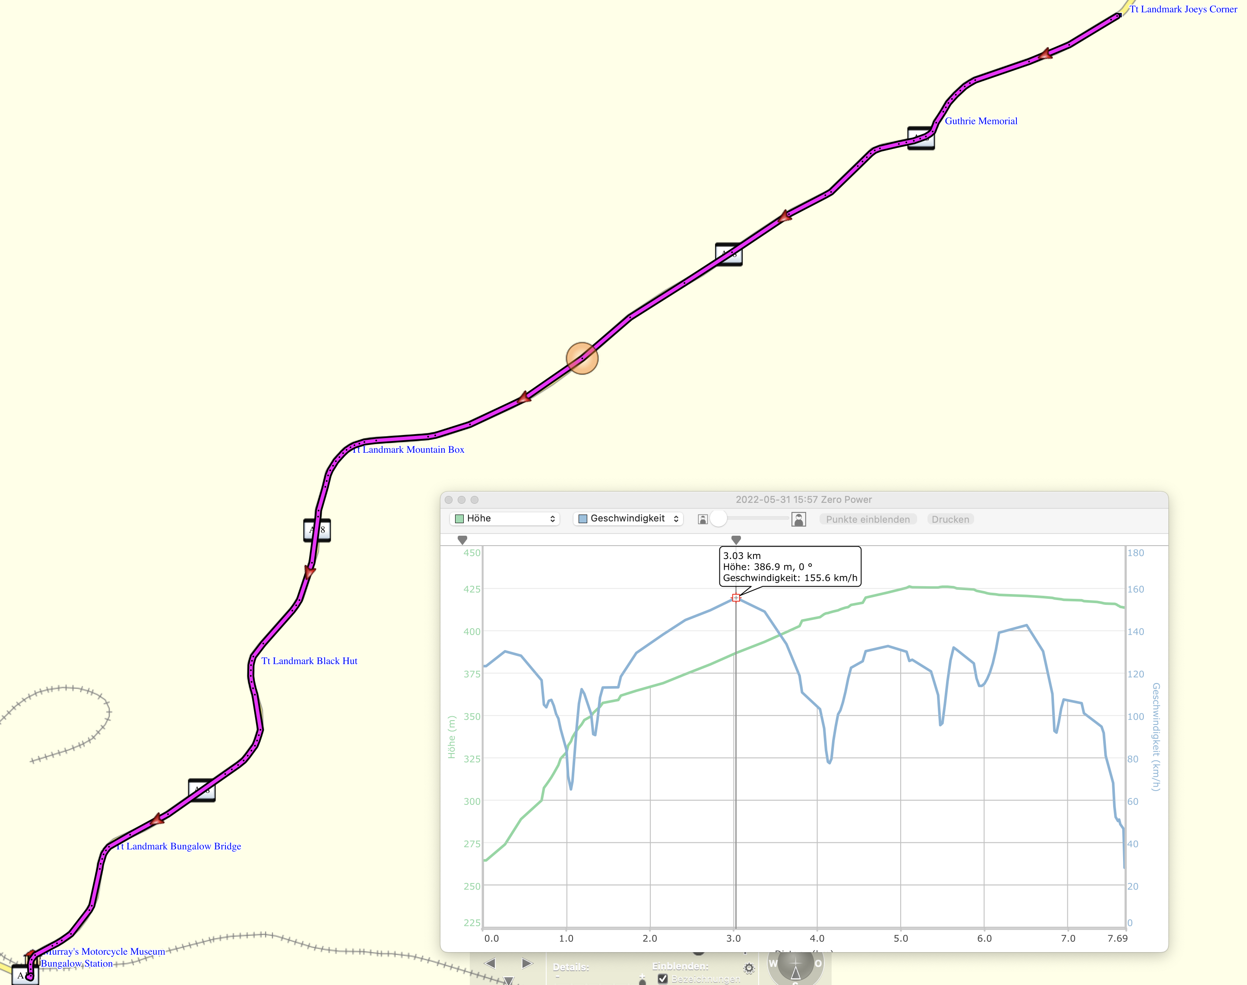Select the Tt Landmark Black Hut label
1247x985 pixels.
pyautogui.click(x=310, y=661)
